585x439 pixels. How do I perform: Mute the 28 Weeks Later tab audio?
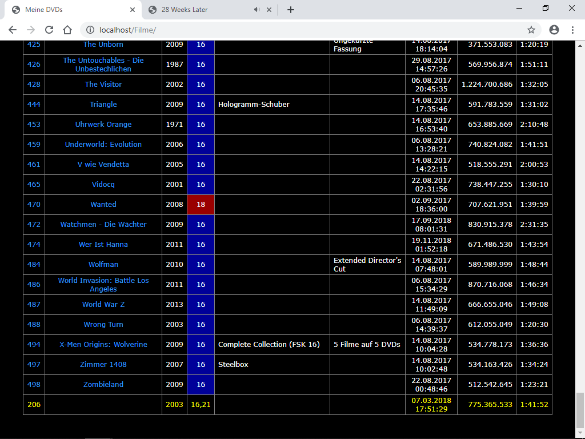click(x=257, y=10)
